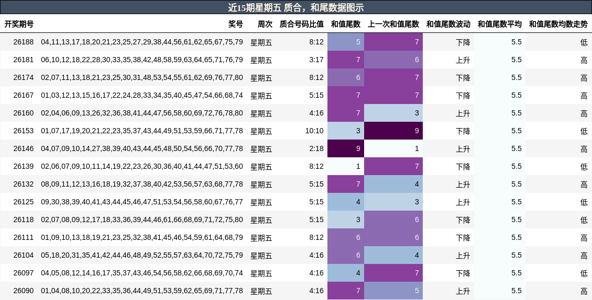Click the 低 trend value in row 26188
The image size is (592, 300).
(584, 42)
